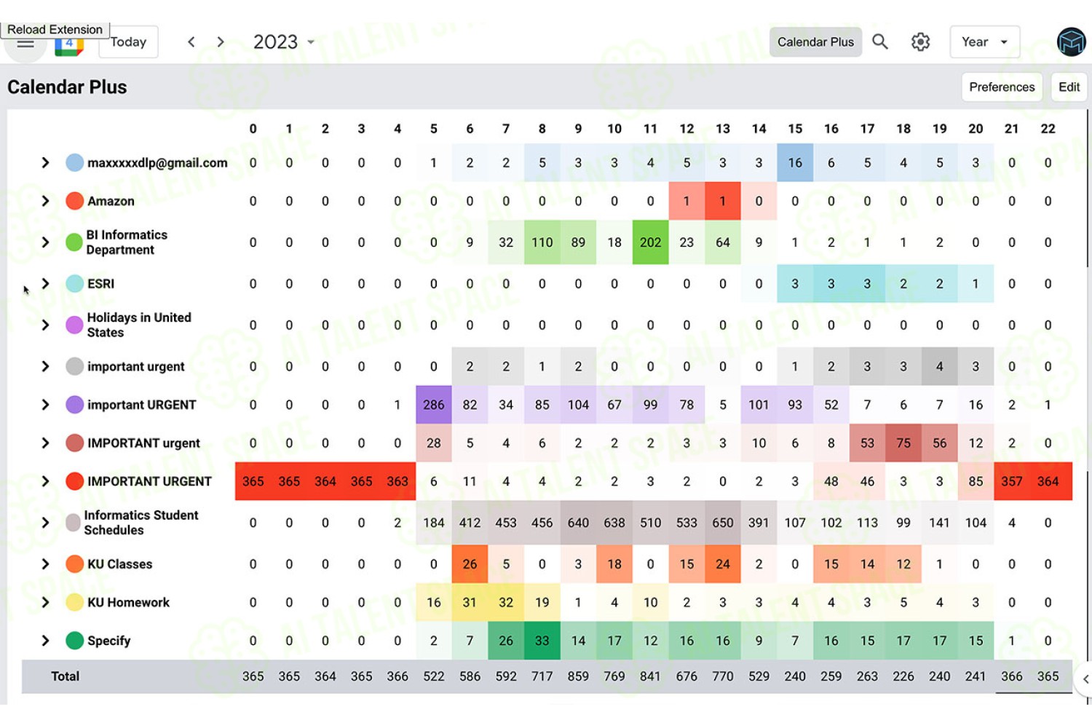This screenshot has height=728, width=1092.
Task: Open the search magnifier icon
Action: click(880, 42)
